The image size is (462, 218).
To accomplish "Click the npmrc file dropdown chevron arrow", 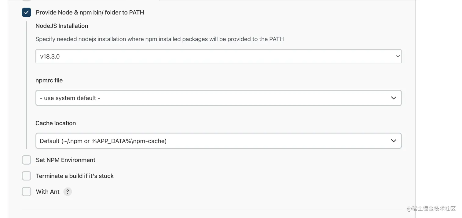I will [394, 98].
